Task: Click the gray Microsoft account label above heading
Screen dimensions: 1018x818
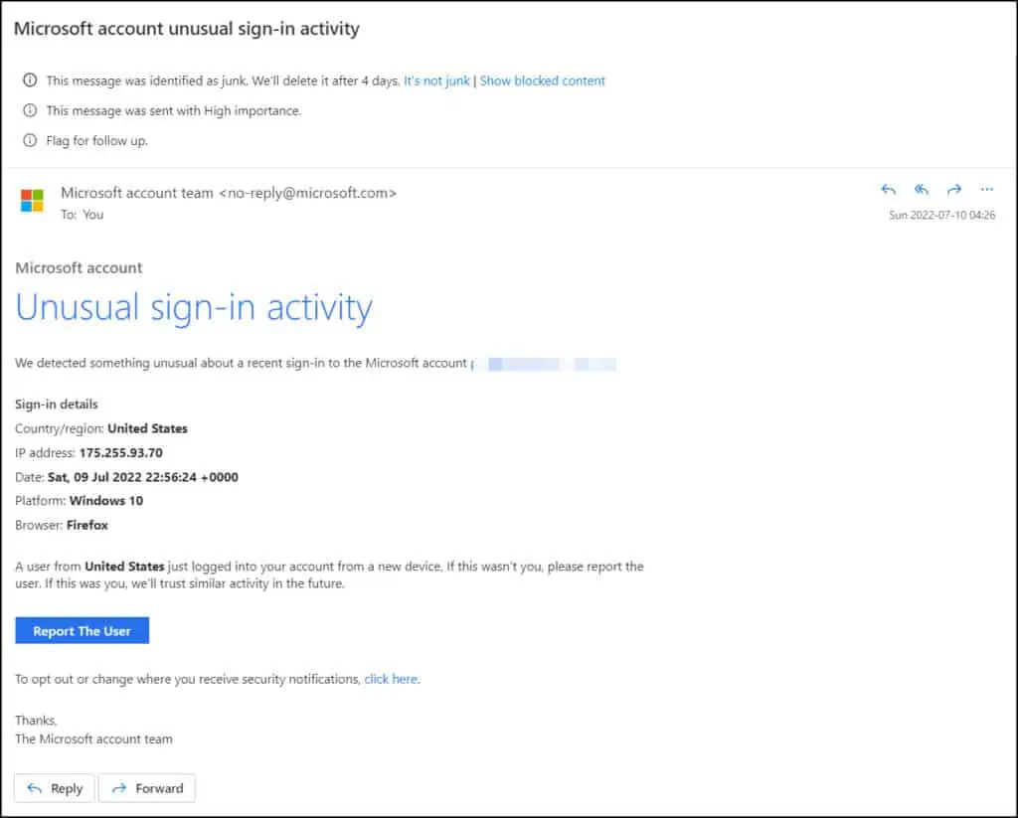Action: tap(79, 267)
